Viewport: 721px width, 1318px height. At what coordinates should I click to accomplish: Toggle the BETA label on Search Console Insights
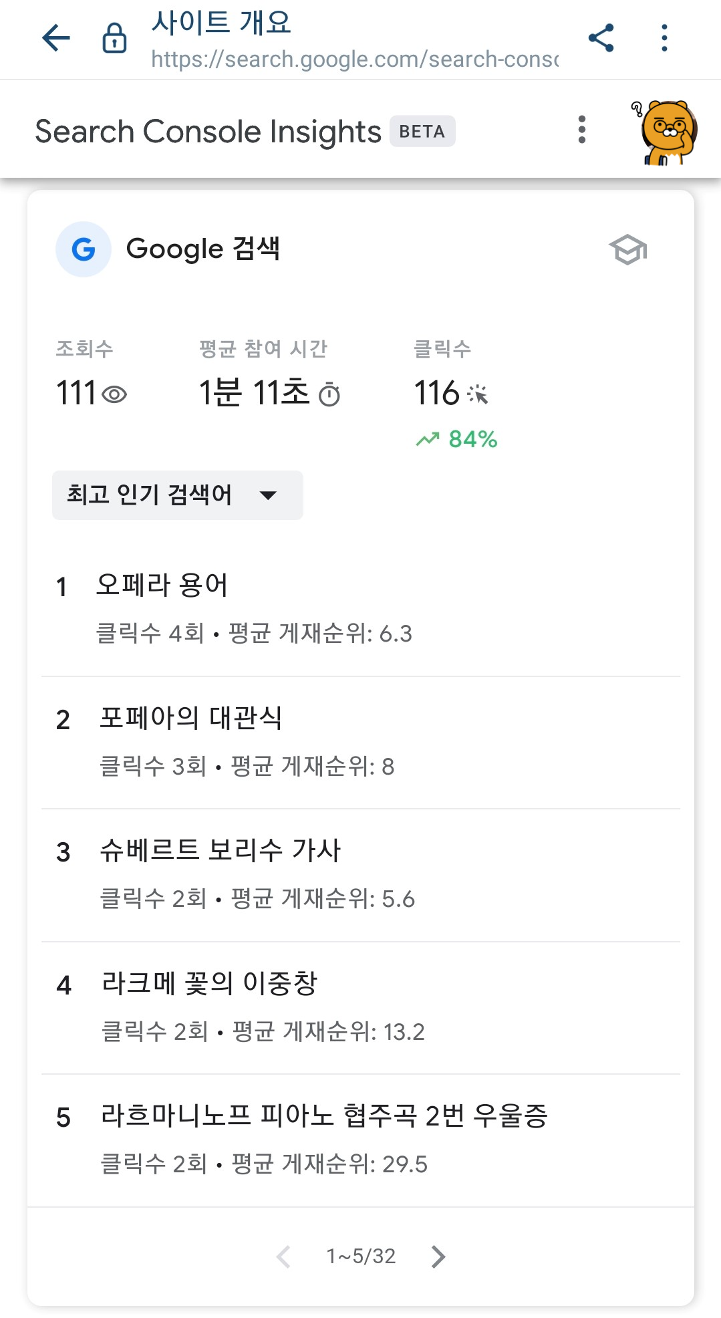422,131
